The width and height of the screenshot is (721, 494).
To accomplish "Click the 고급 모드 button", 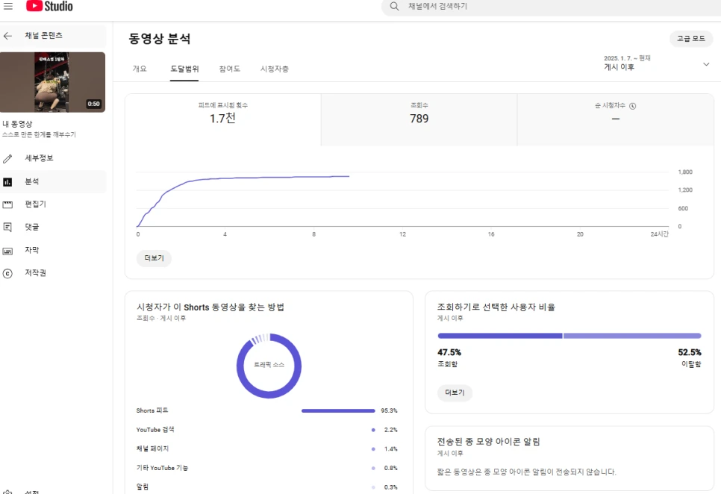I will coord(690,39).
